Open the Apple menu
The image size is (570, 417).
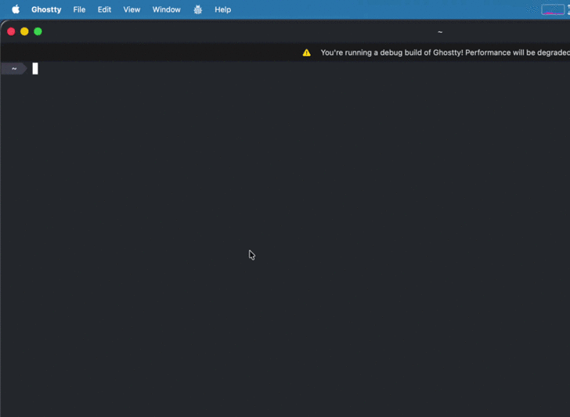click(x=16, y=9)
